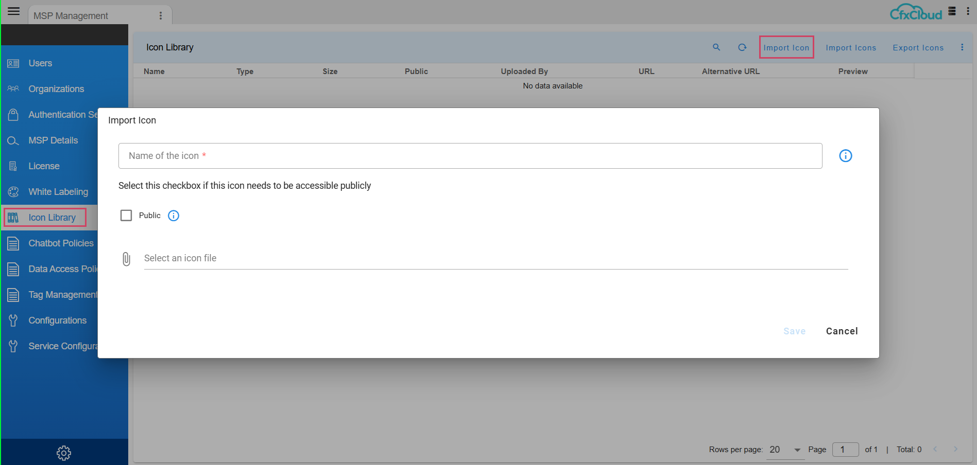This screenshot has width=977, height=465.
Task: Open the hamburger menu at top left
Action: tap(14, 11)
